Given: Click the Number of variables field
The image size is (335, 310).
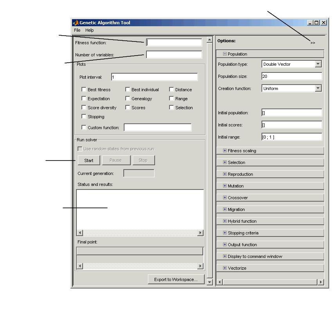Looking at the screenshot, I should tap(174, 54).
